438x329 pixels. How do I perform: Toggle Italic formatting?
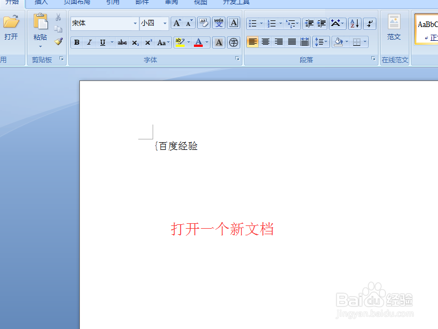(89, 42)
